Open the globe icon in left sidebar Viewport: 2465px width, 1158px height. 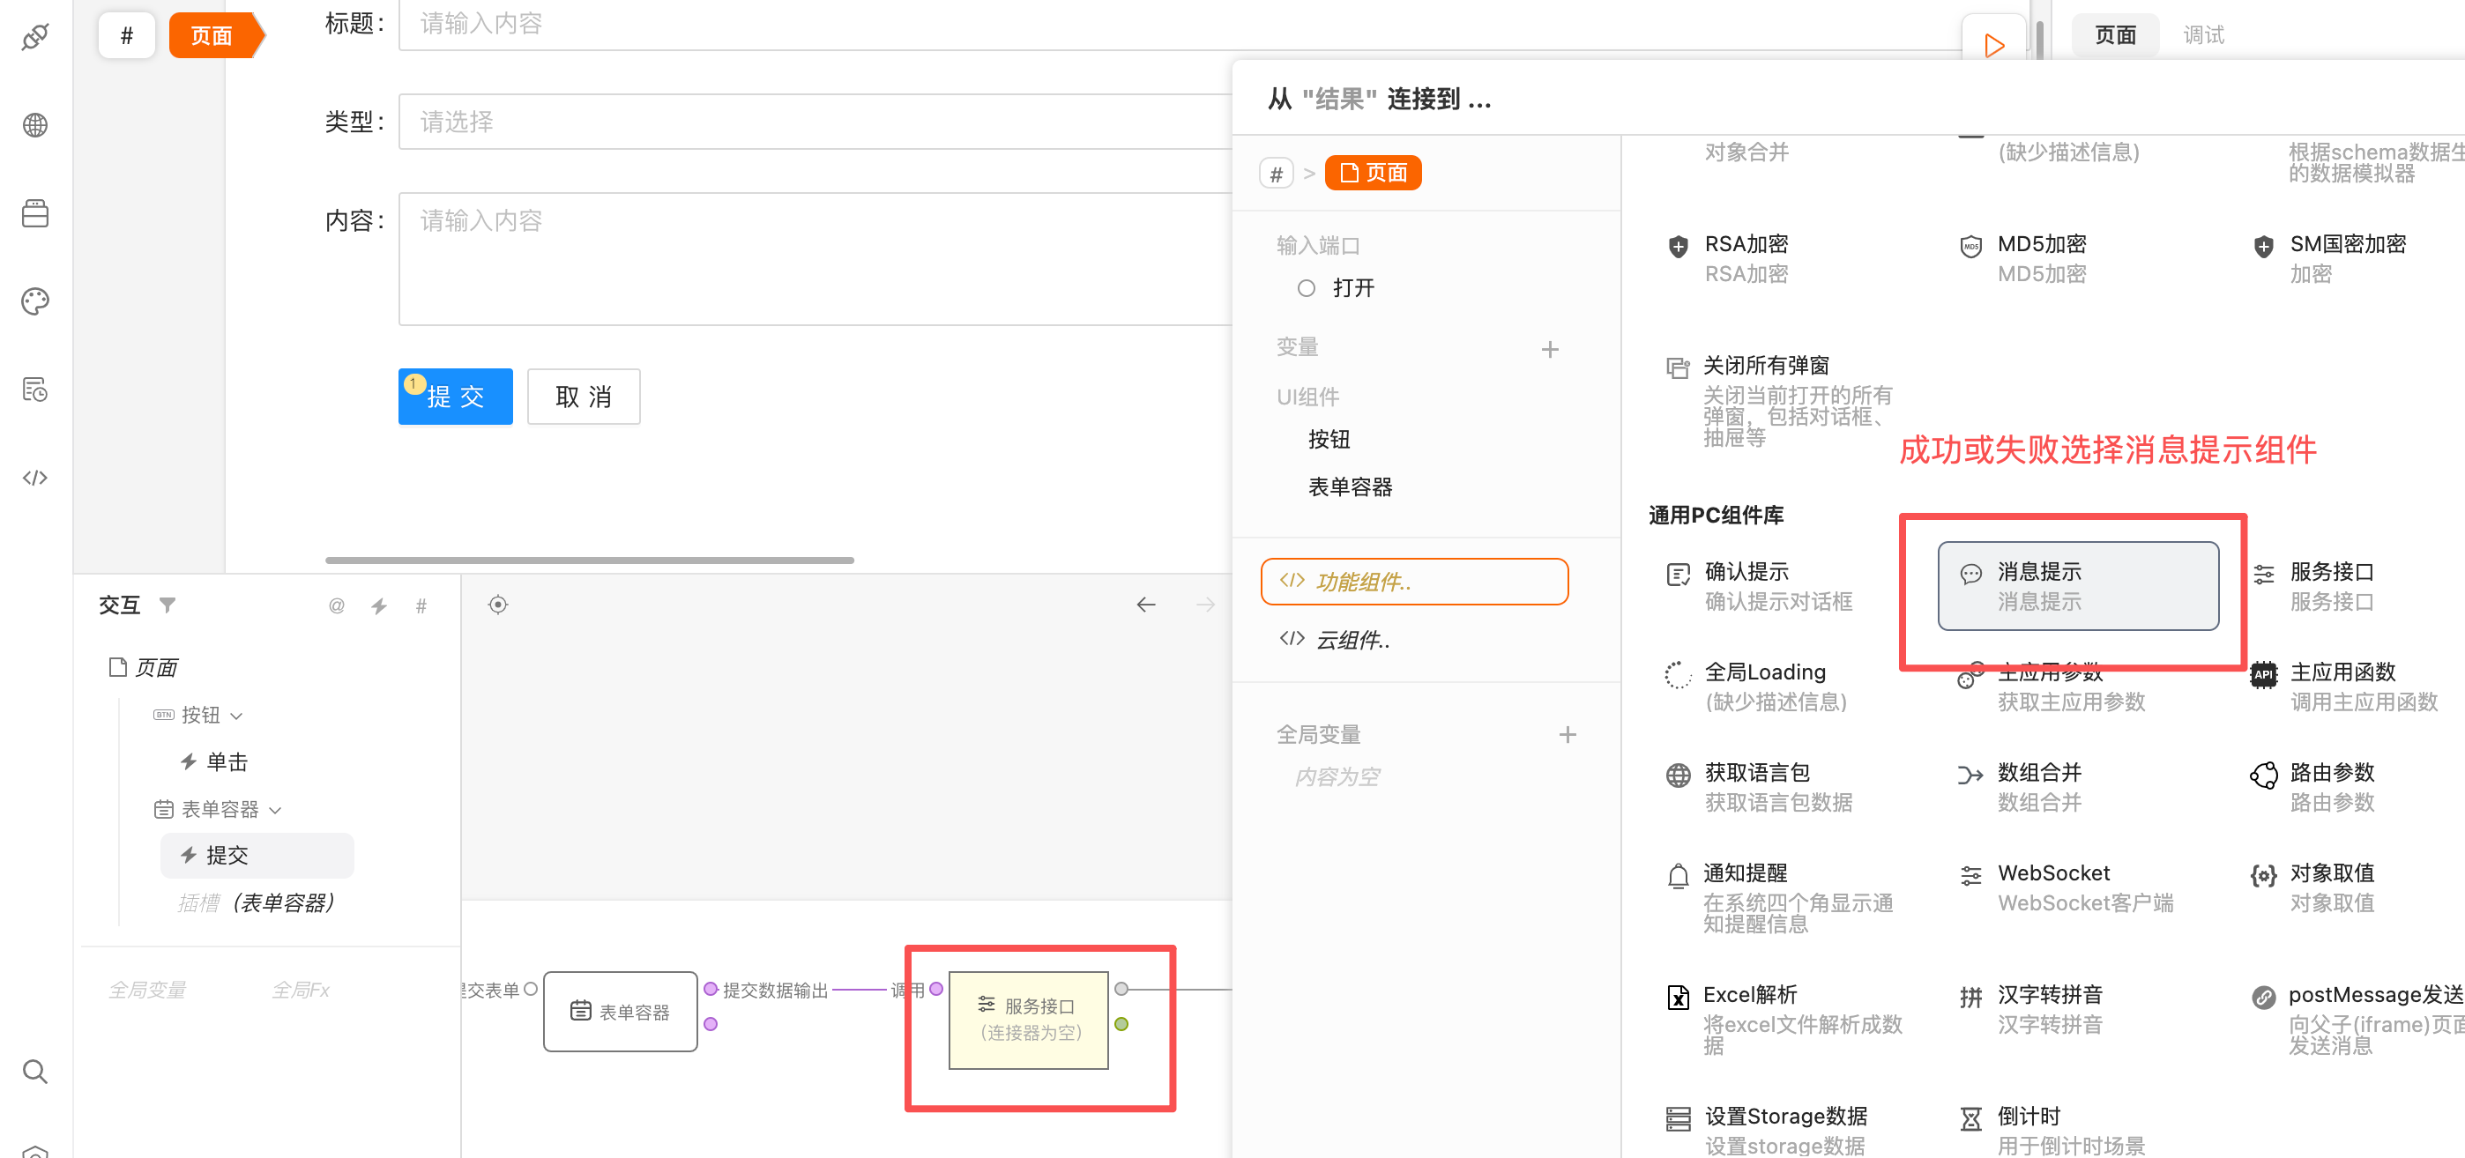[35, 125]
